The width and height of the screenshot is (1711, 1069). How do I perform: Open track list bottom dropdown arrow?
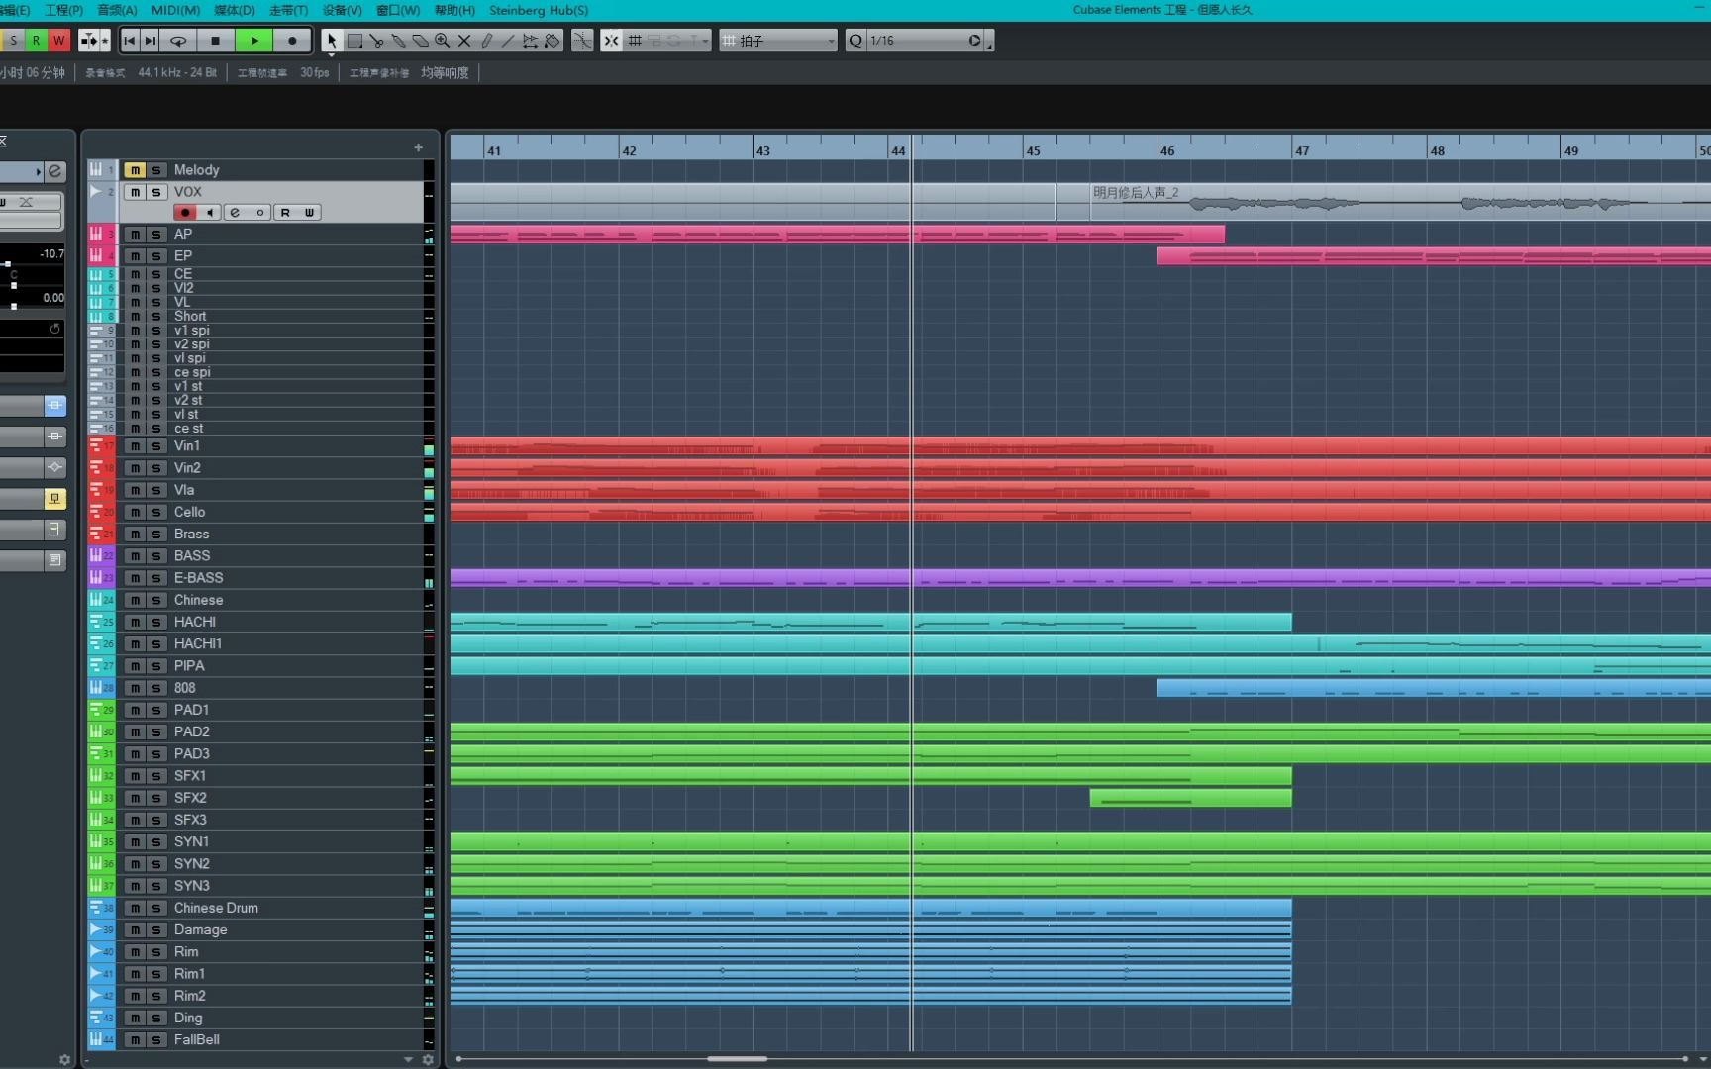pos(408,1059)
